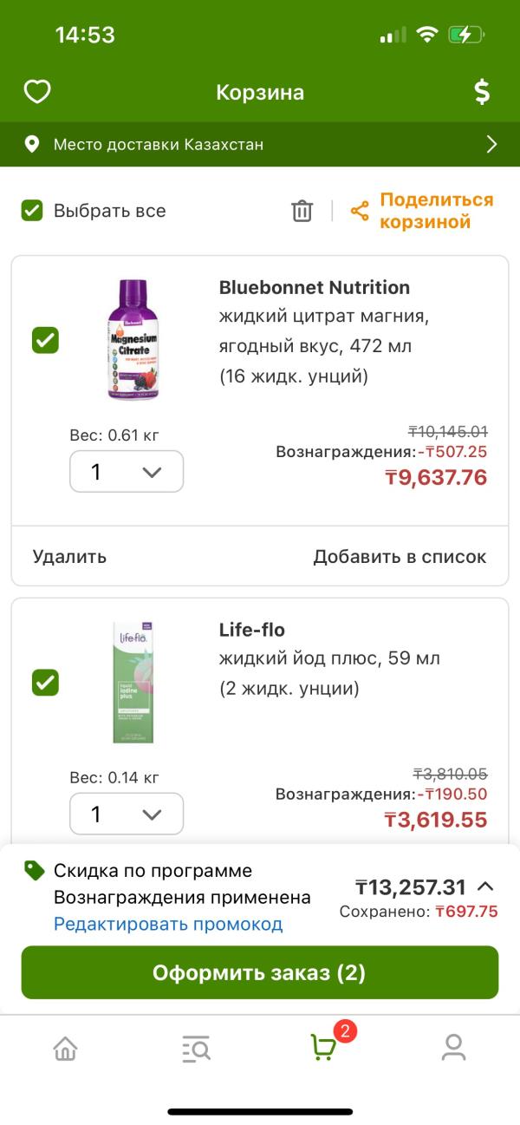Image resolution: width=520 pixels, height=1125 pixels.
Task: Tap "Добавить в список" for Bluebonnet item
Action: pyautogui.click(x=400, y=557)
